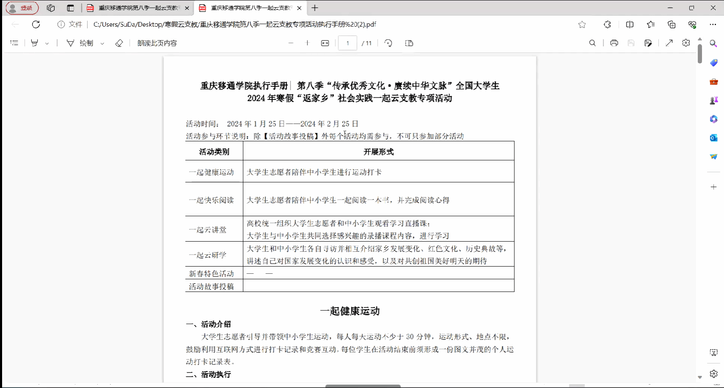Click the page number input field
The width and height of the screenshot is (724, 388).
[348, 43]
